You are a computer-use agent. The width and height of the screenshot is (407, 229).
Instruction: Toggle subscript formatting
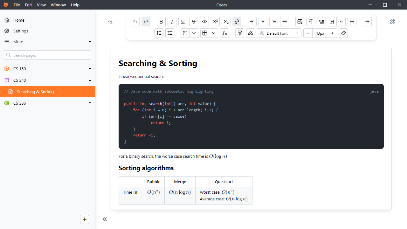226,22
